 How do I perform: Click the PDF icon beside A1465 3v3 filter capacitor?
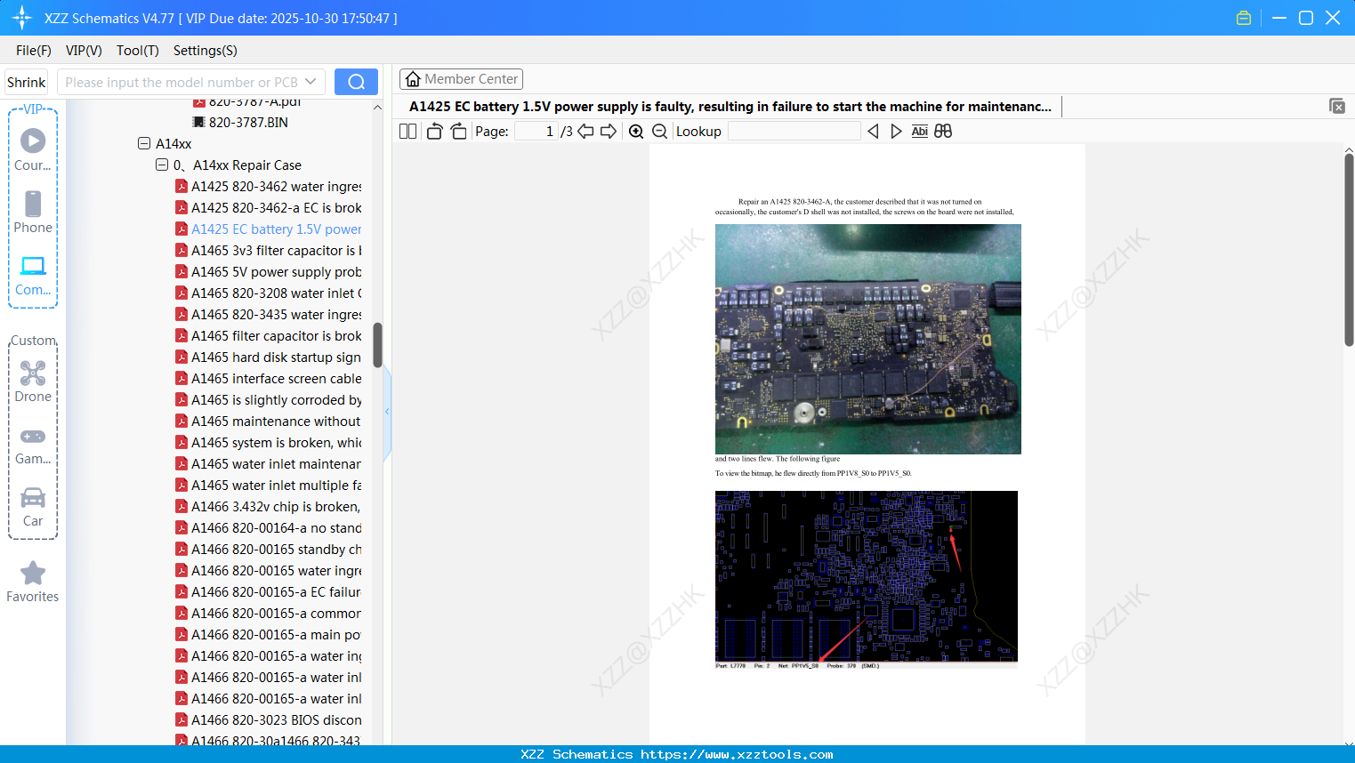click(x=181, y=251)
